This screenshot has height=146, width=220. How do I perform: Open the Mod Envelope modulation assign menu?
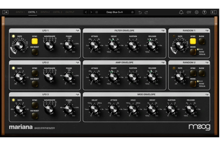tap(207, 95)
